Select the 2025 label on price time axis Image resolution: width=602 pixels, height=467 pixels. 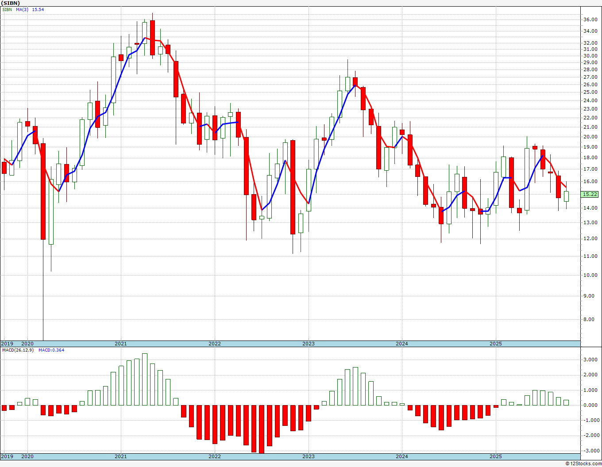pyautogui.click(x=496, y=344)
